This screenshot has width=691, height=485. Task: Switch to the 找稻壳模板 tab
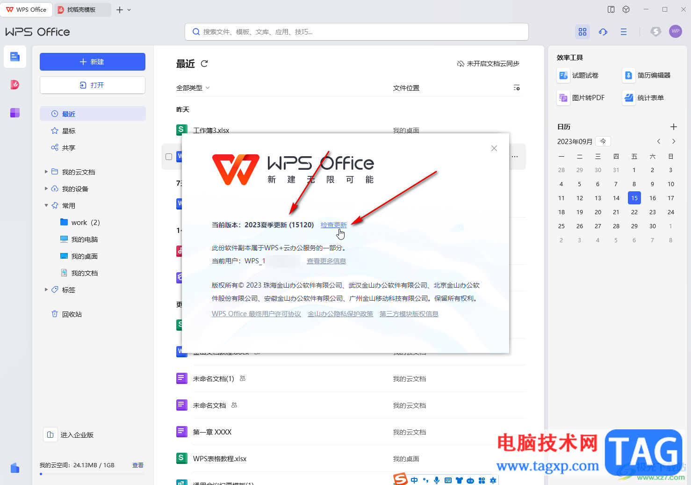(82, 9)
